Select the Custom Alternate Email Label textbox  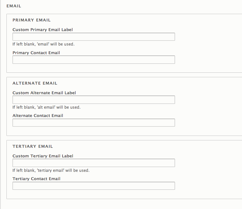(94, 100)
